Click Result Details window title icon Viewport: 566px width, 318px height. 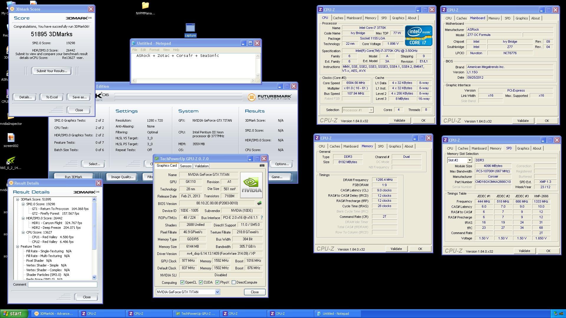click(x=11, y=183)
